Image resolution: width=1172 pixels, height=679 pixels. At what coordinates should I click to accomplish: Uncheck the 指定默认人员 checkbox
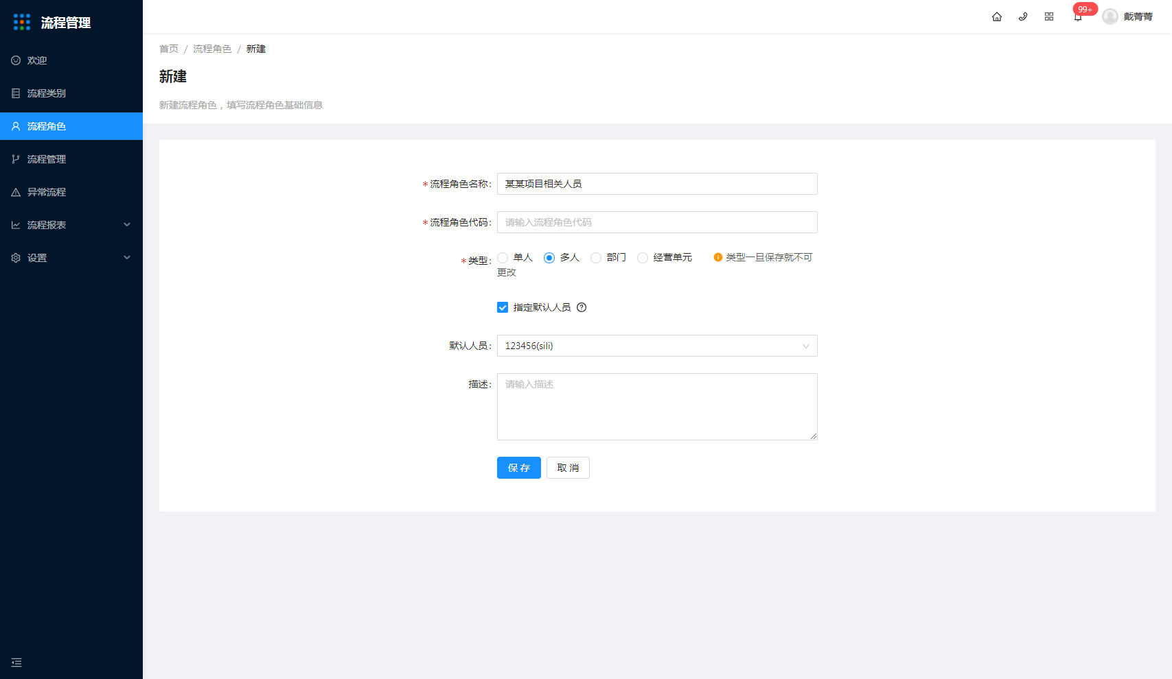click(x=503, y=307)
